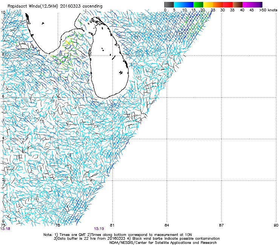Screen dimensions: 279x245
Task: Click the star marker inside Sri Lanka
Action: (x=121, y=72)
